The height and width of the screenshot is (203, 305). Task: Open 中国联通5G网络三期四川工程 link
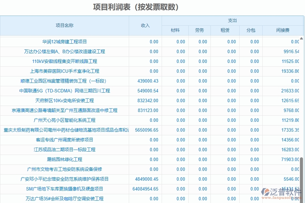pyautogui.click(x=64, y=91)
